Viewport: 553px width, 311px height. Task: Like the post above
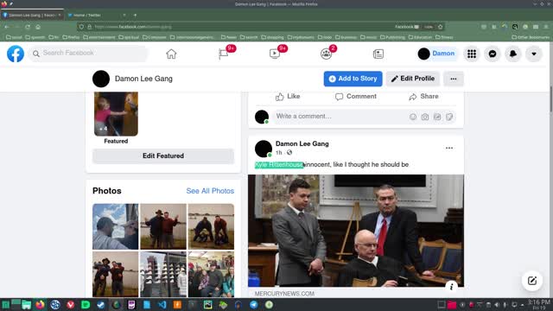click(288, 96)
